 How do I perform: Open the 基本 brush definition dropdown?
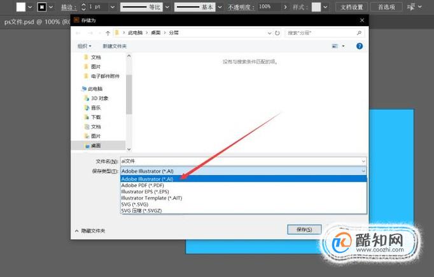coord(220,7)
